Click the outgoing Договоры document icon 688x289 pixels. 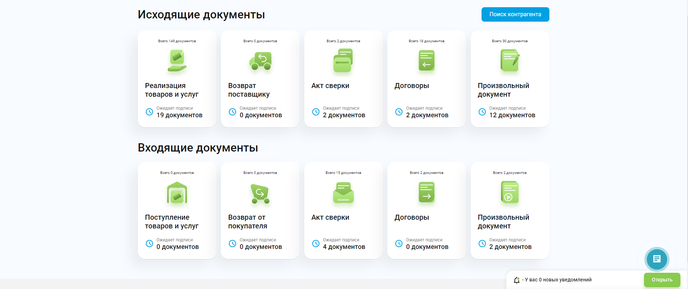pyautogui.click(x=426, y=61)
